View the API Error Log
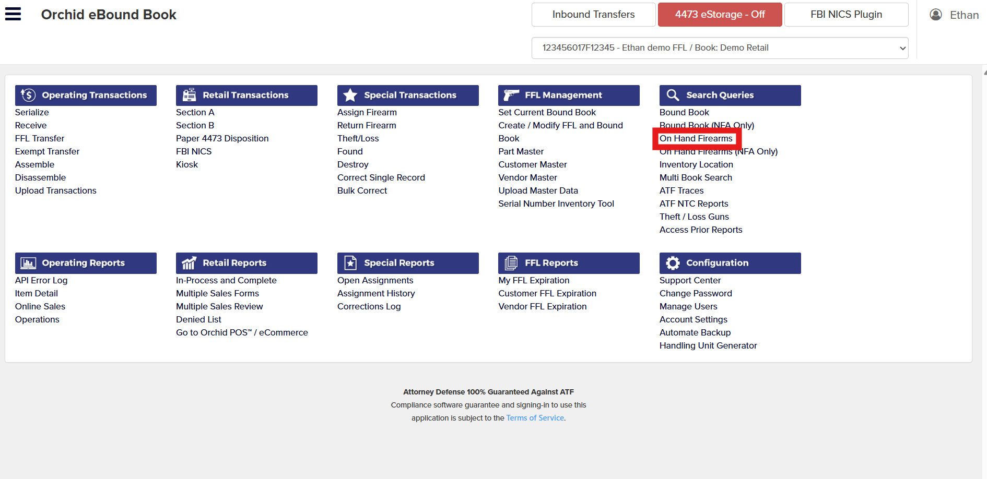Screen dimensions: 987x479 [41, 280]
